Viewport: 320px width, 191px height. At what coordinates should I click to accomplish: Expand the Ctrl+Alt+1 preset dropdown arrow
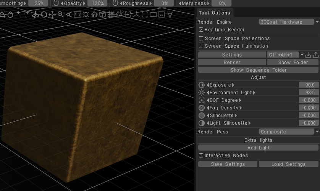pos(302,55)
